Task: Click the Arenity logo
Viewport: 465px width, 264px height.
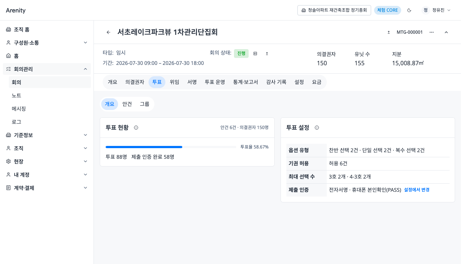Action: coord(16,10)
